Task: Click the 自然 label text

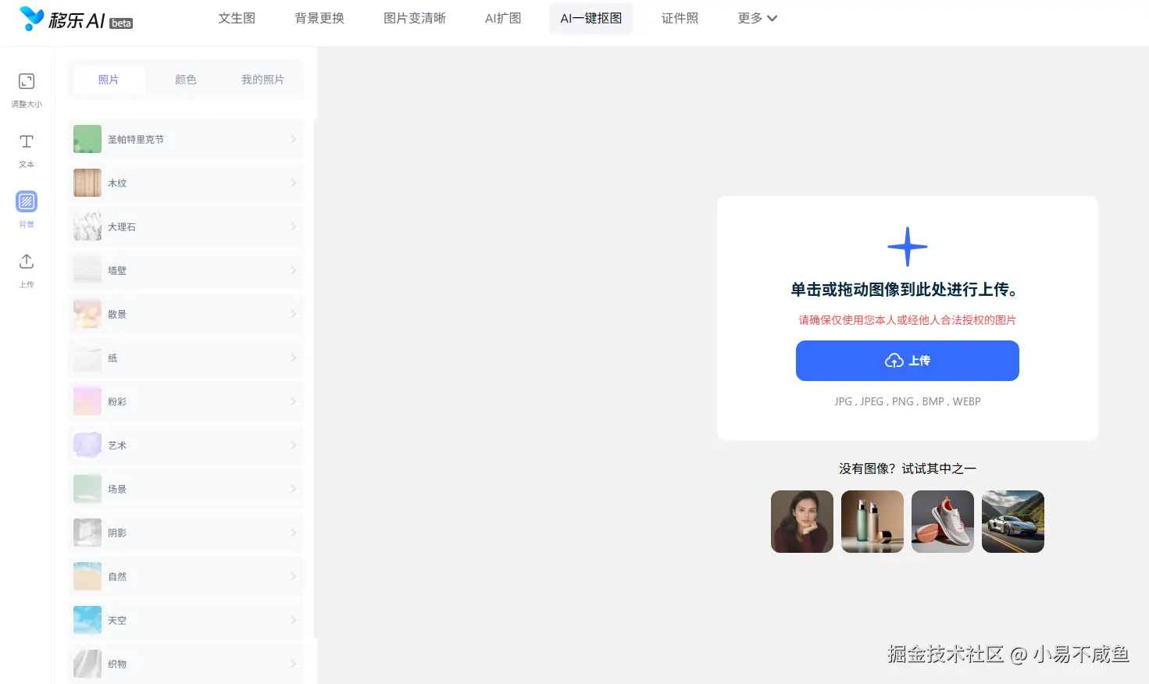Action: tap(117, 576)
